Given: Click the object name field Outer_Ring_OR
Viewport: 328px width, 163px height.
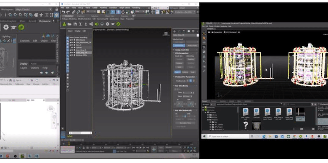Looking at the screenshot, I should [x=184, y=35].
